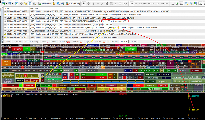
Task: Click the COMPARATOR button
Action: click(x=53, y=48)
